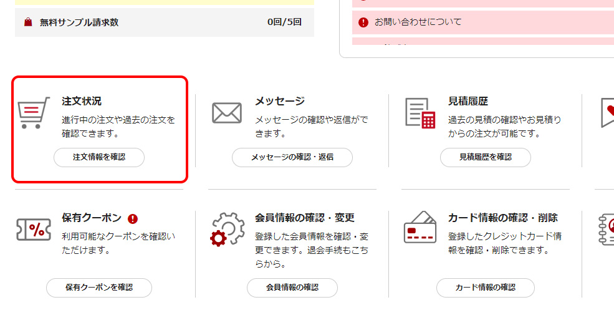Click the 注文状況 heading

(x=82, y=101)
